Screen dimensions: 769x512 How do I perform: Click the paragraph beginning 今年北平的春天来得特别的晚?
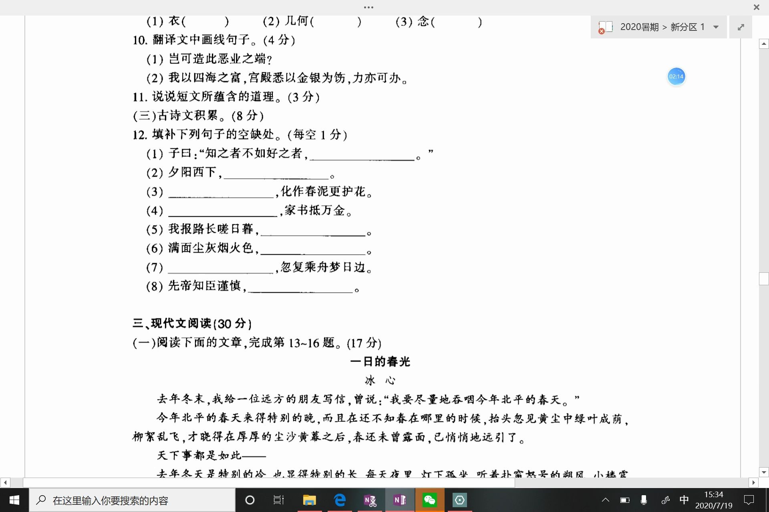tap(380, 428)
